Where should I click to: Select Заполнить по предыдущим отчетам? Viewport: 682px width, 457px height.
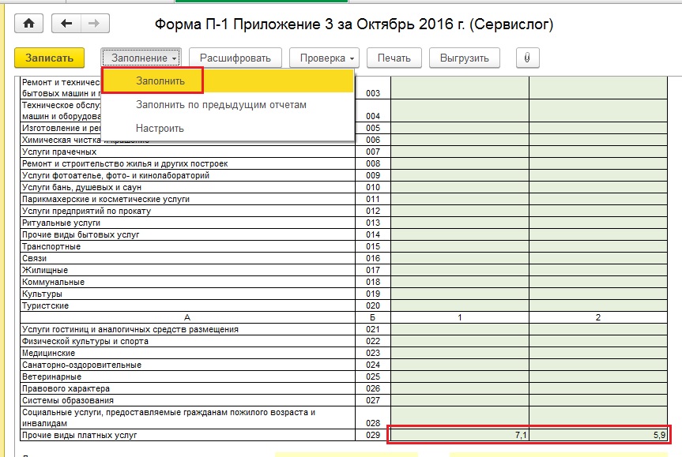(228, 105)
